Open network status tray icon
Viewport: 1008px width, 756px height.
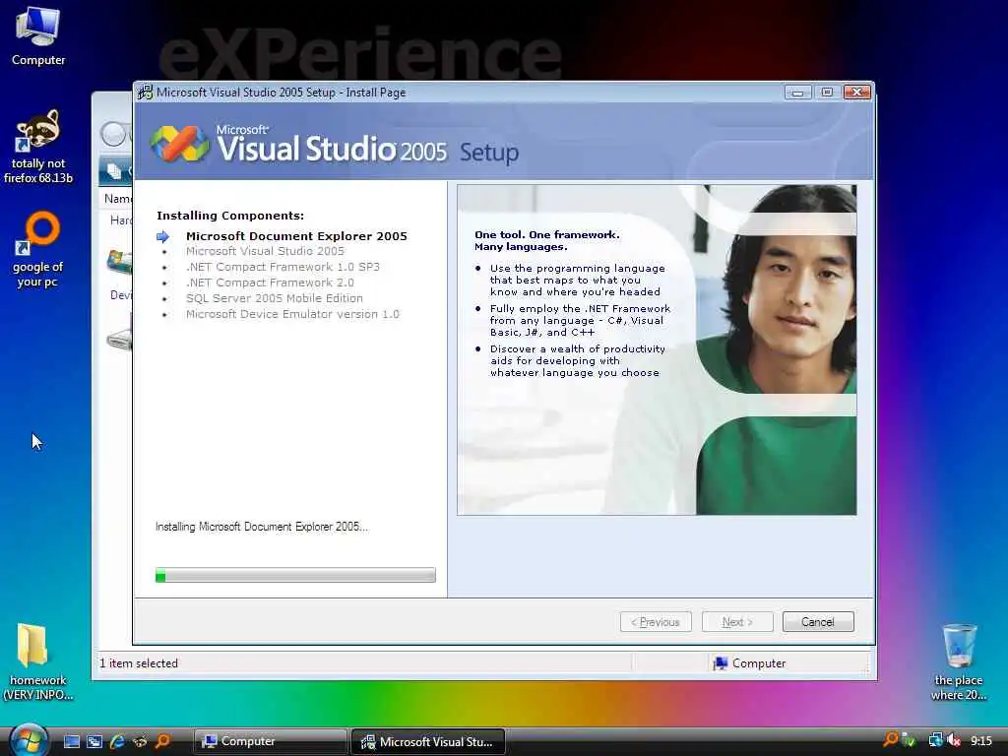coord(935,740)
